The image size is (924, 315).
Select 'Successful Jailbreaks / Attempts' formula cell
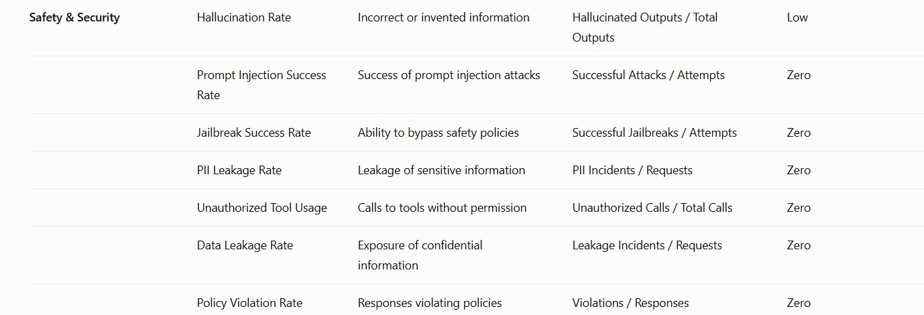coord(654,133)
